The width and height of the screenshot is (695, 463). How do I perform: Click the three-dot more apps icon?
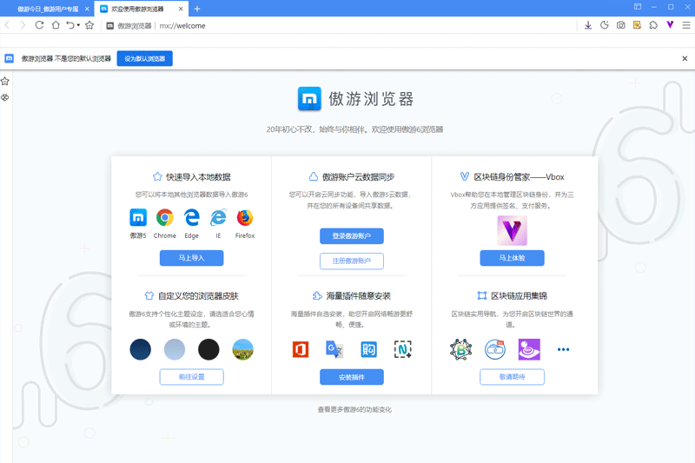tap(563, 349)
